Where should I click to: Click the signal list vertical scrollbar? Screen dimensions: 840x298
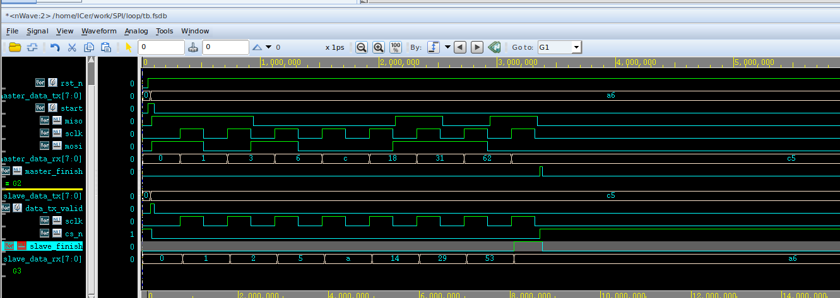point(91,176)
